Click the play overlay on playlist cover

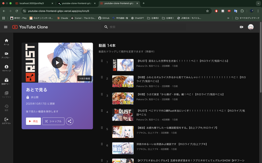point(57,63)
